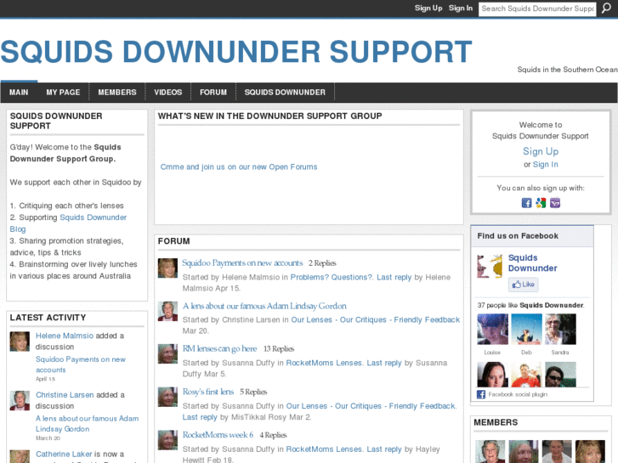The image size is (618, 463).
Task: Open Christine Larsen's avatar in Latest Activity
Action: tap(20, 400)
